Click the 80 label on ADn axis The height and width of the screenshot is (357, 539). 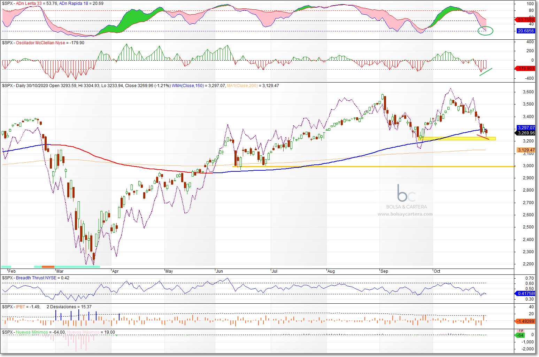(531, 10)
